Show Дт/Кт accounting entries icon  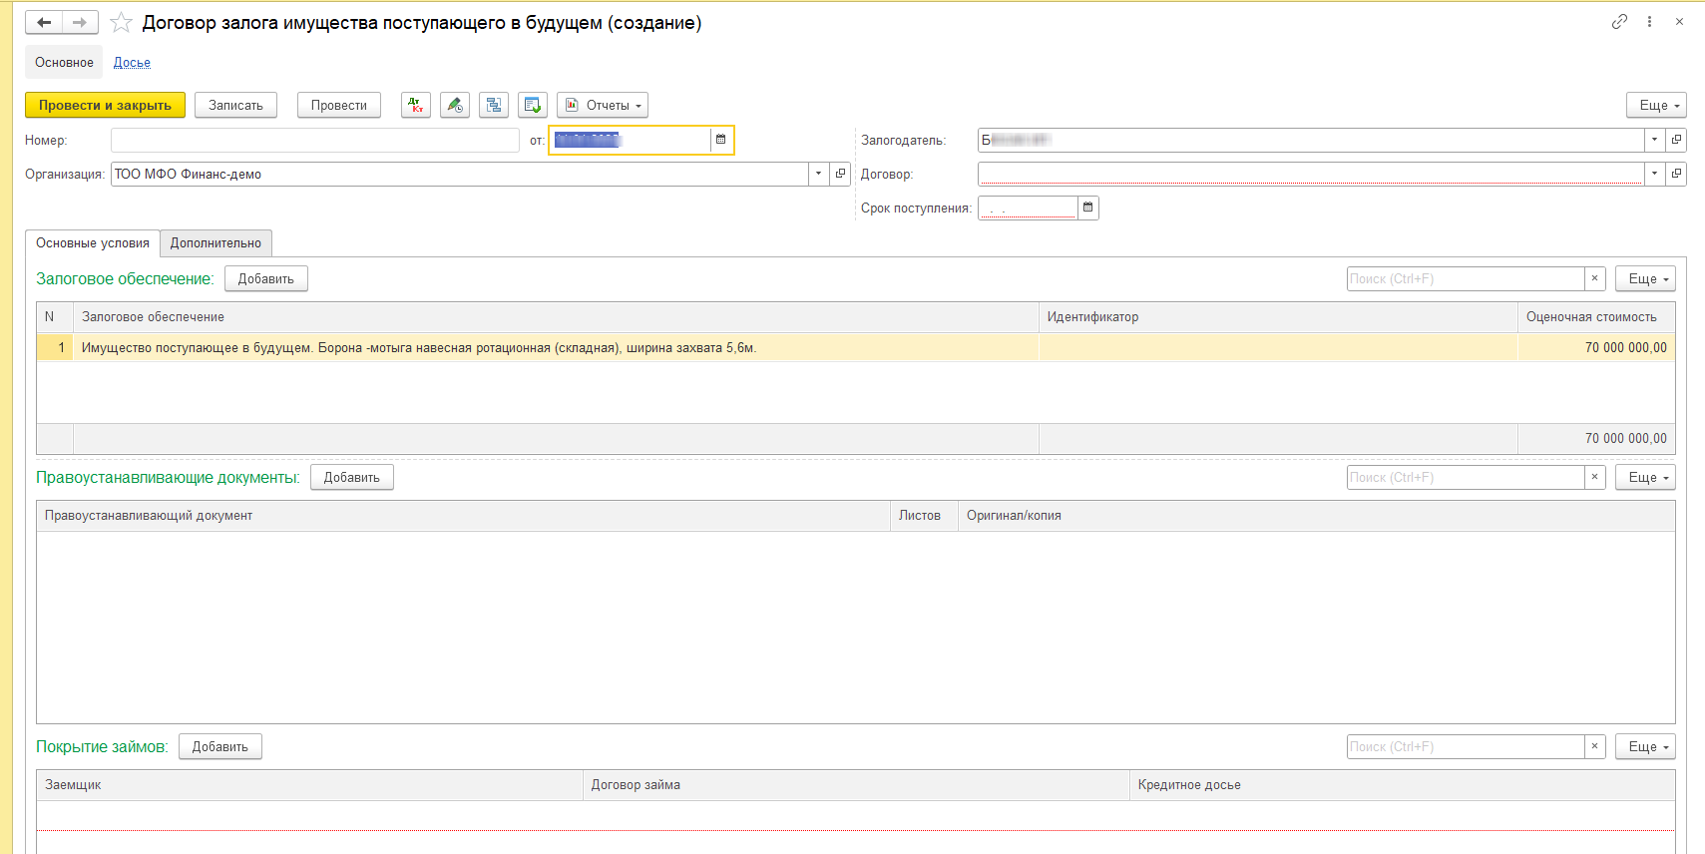pos(416,105)
